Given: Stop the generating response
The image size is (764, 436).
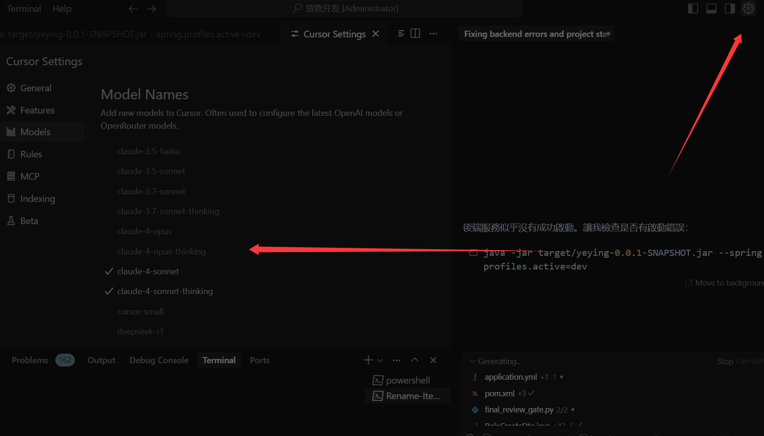Looking at the screenshot, I should (x=725, y=361).
